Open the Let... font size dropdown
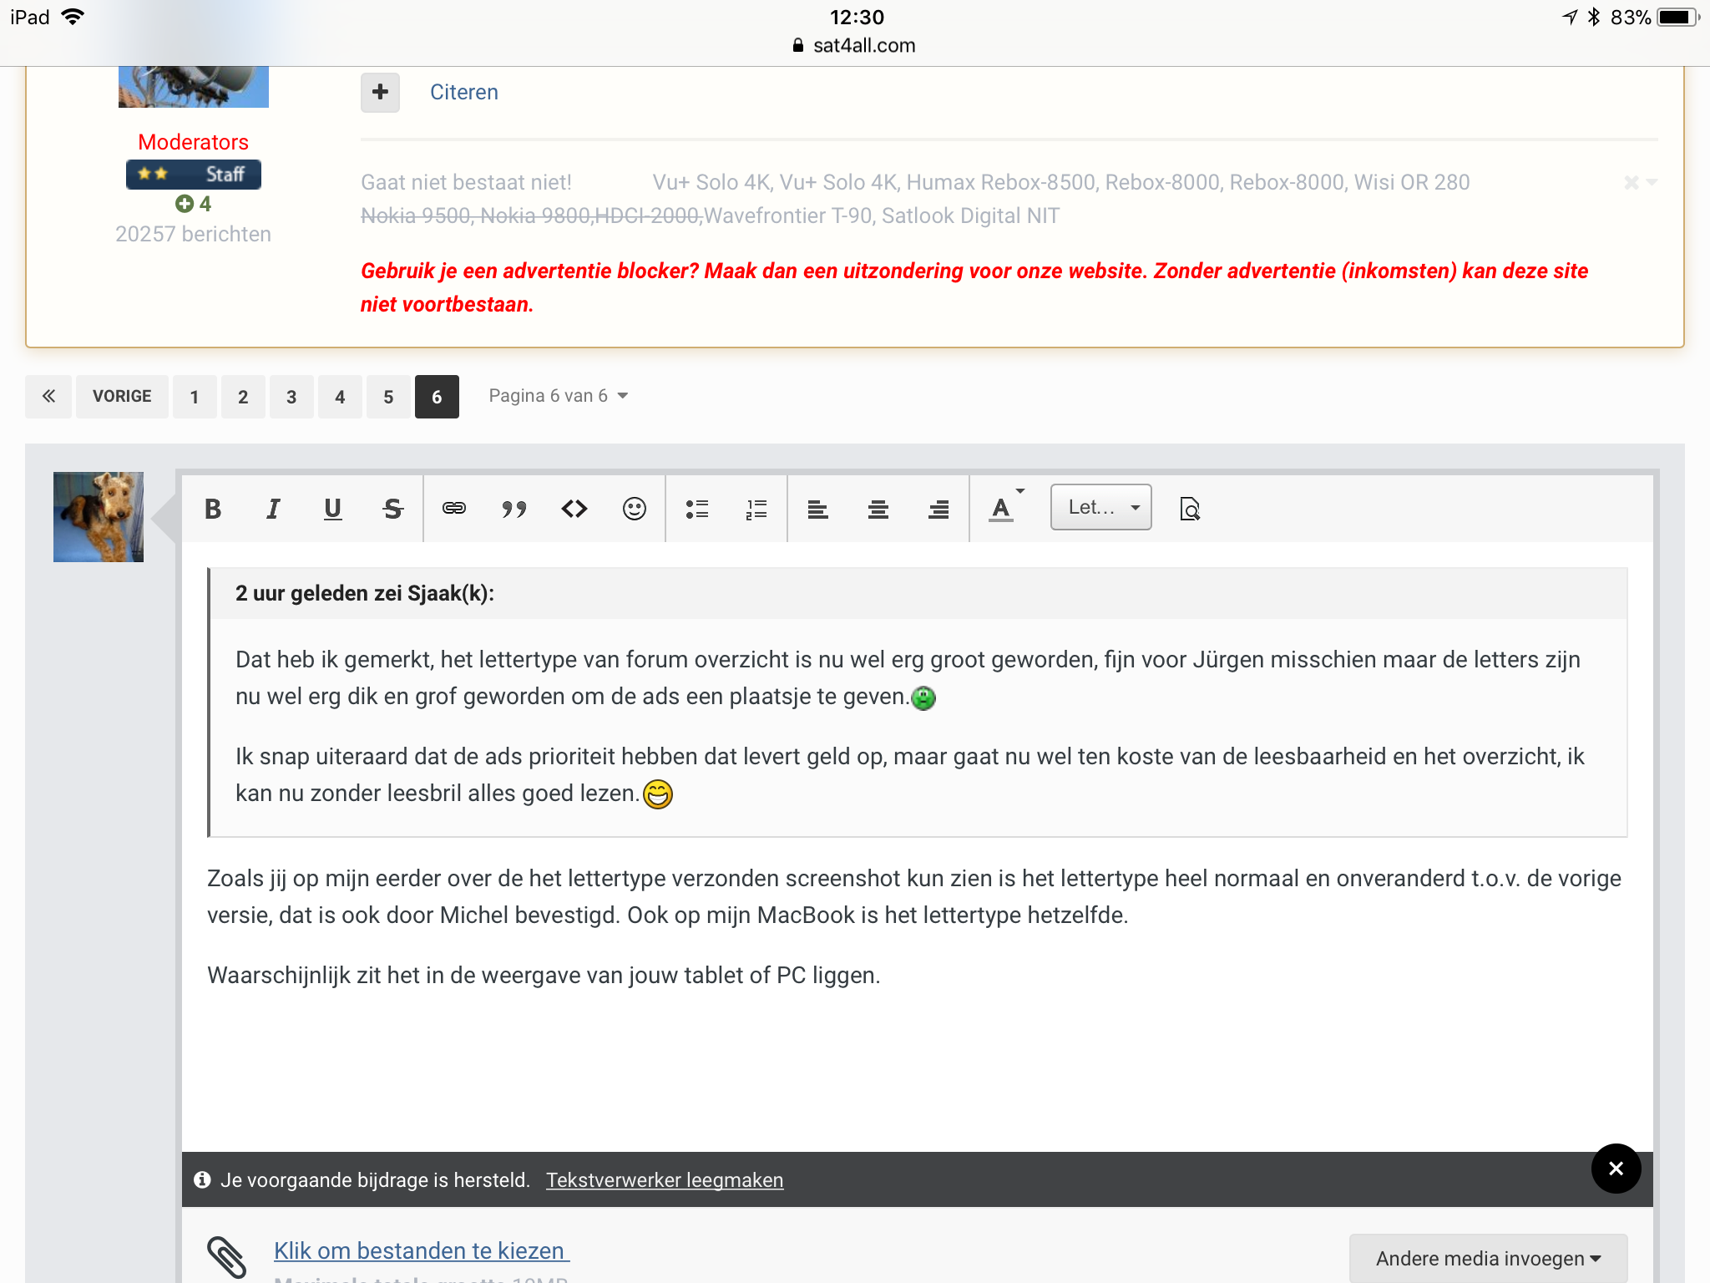1710x1283 pixels. click(1101, 507)
